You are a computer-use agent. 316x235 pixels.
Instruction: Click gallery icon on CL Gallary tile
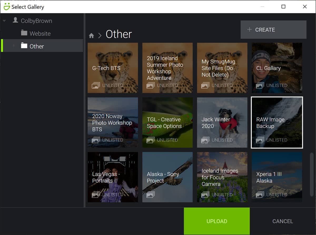point(260,85)
